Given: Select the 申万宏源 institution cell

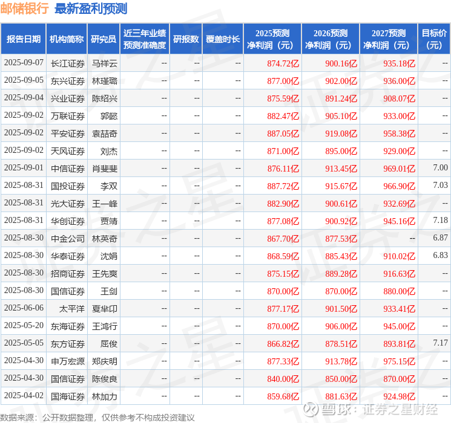Looking at the screenshot, I should coord(68,361).
